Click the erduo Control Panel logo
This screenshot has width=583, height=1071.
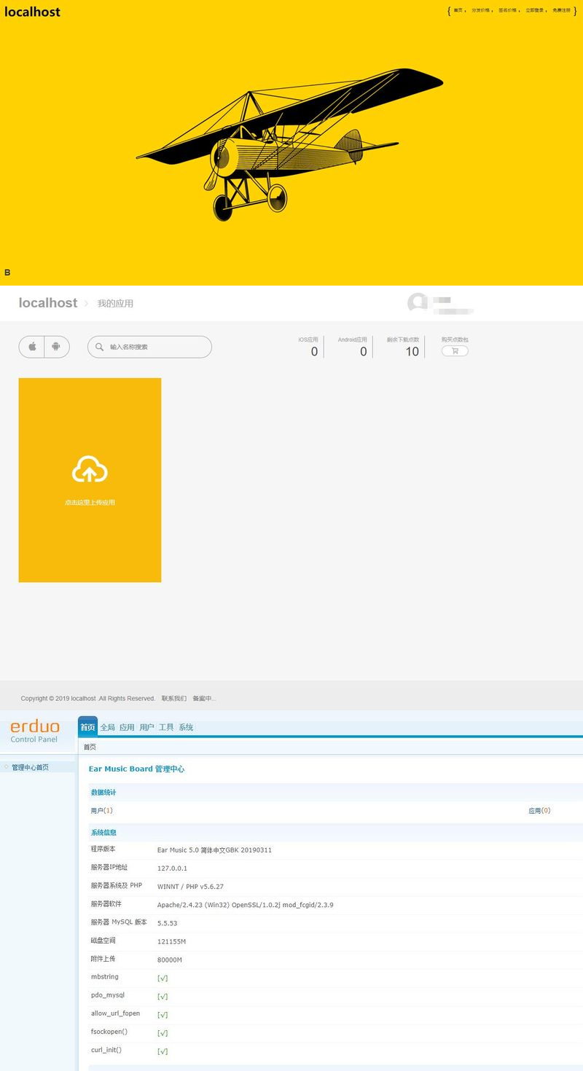pyautogui.click(x=35, y=731)
